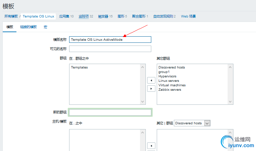This screenshot has height=151, width=256.
Task: Move selected group left with arrow button
Action: pyautogui.click(x=151, y=80)
